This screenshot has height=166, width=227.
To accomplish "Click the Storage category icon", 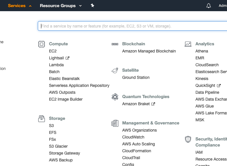I will [42, 119].
